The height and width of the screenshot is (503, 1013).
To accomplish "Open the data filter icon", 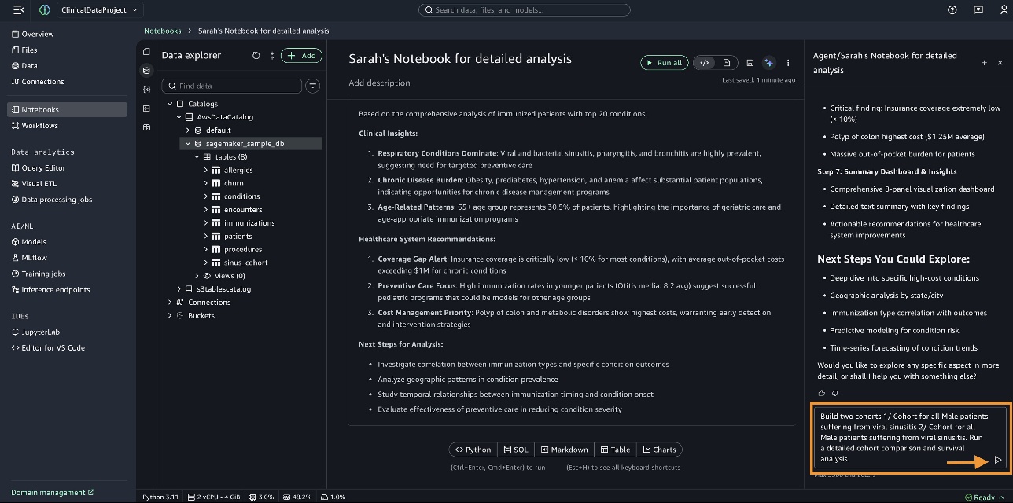I will [x=312, y=86].
